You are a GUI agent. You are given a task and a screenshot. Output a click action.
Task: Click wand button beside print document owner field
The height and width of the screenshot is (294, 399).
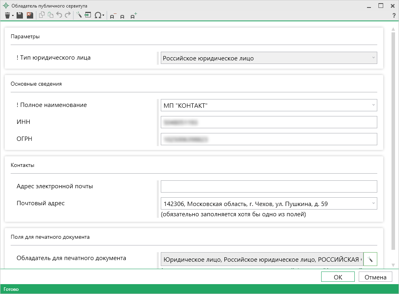(370, 259)
